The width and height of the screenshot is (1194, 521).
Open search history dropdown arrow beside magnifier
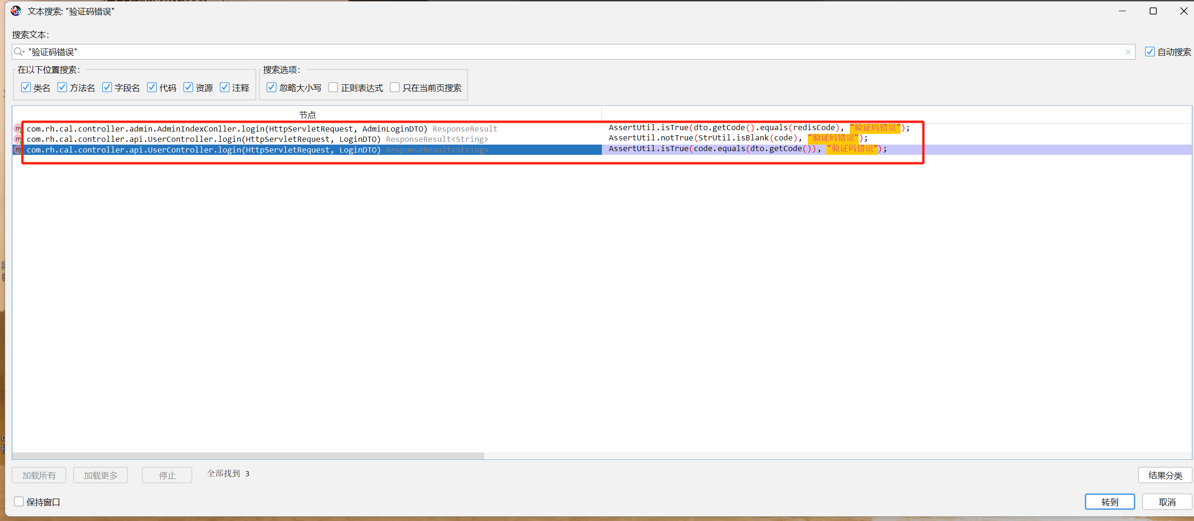pyautogui.click(x=23, y=52)
